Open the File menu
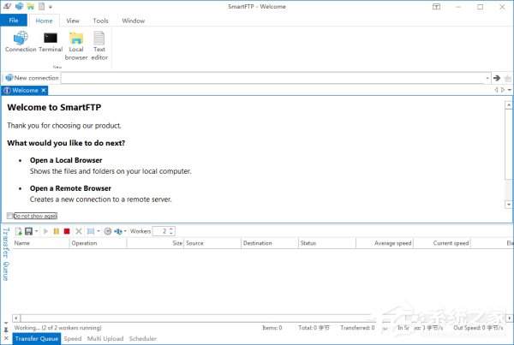The height and width of the screenshot is (345, 514). coord(14,21)
